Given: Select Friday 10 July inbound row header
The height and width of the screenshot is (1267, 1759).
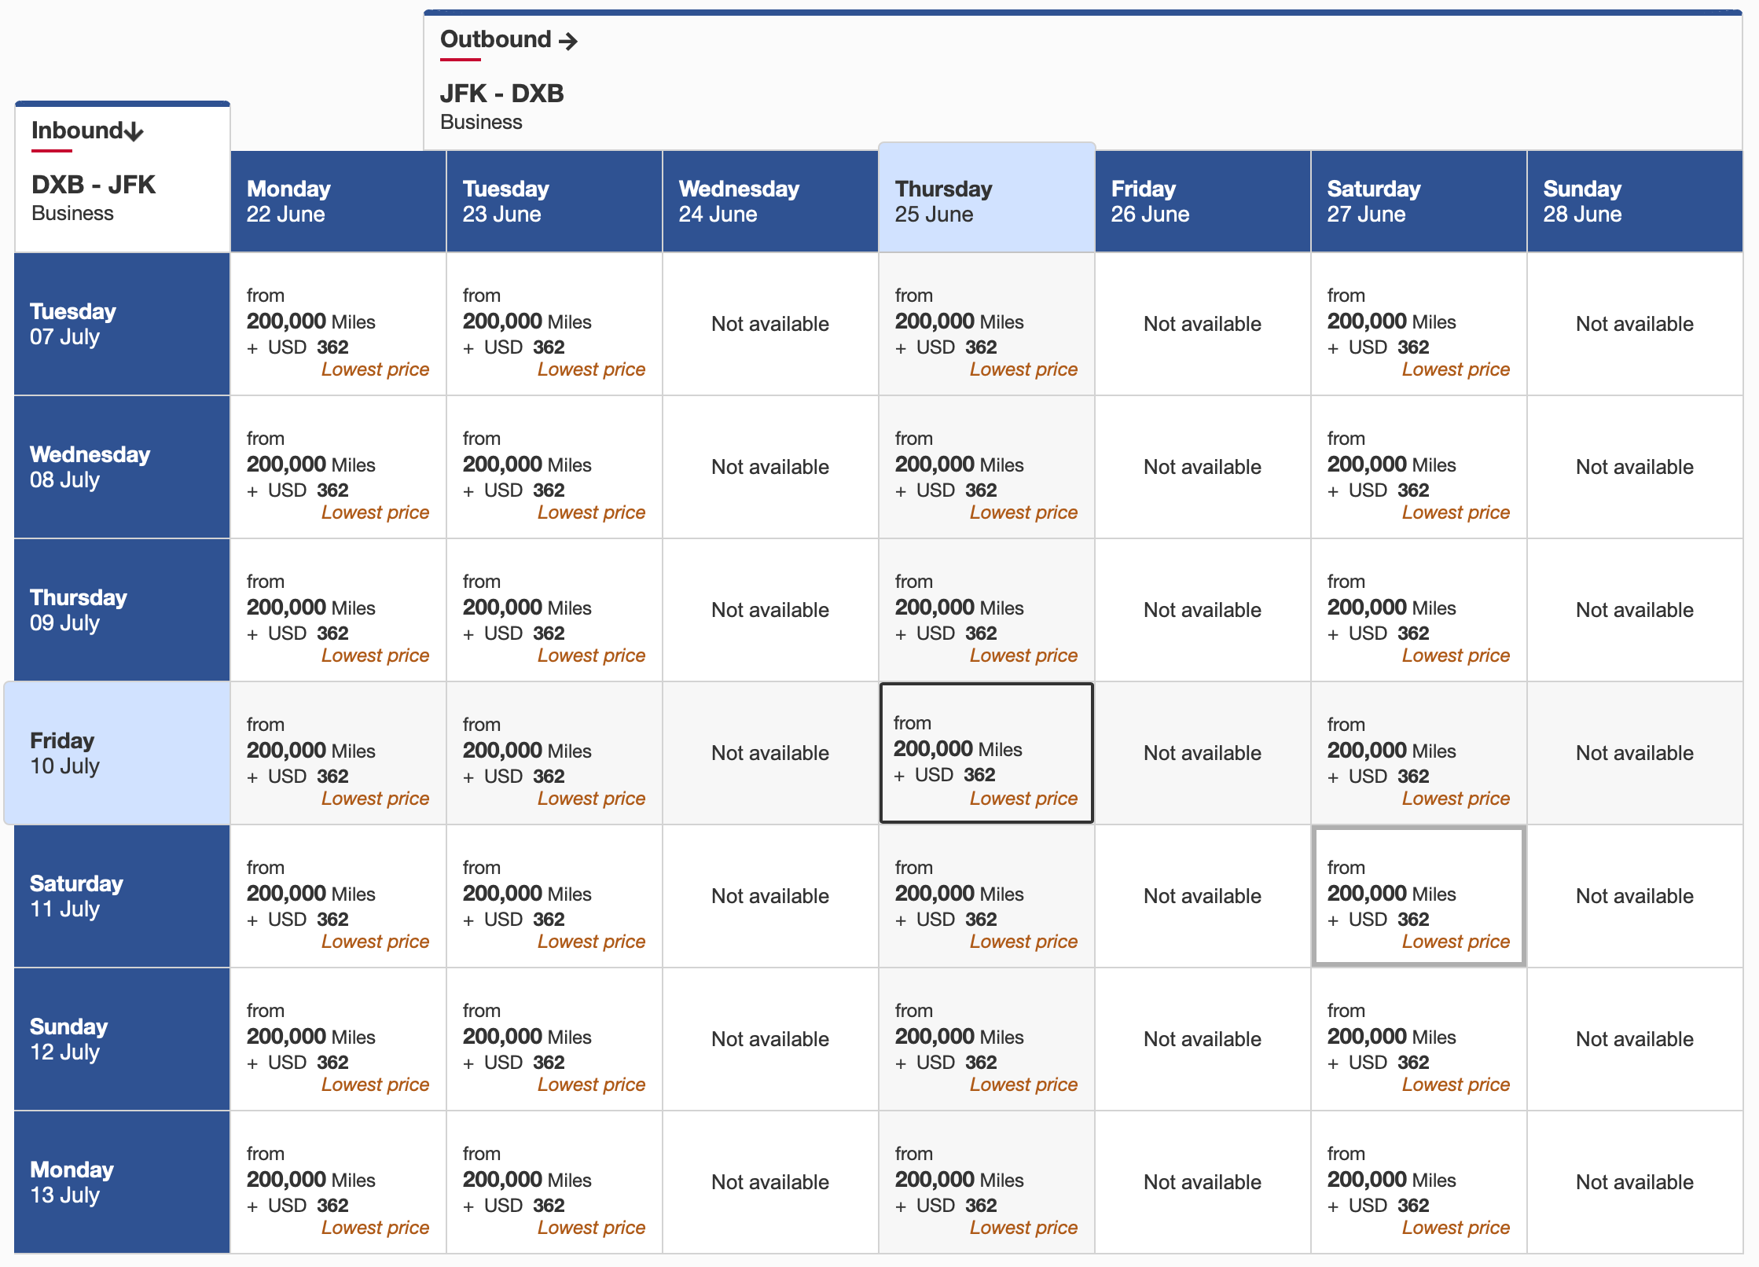Looking at the screenshot, I should 118,753.
